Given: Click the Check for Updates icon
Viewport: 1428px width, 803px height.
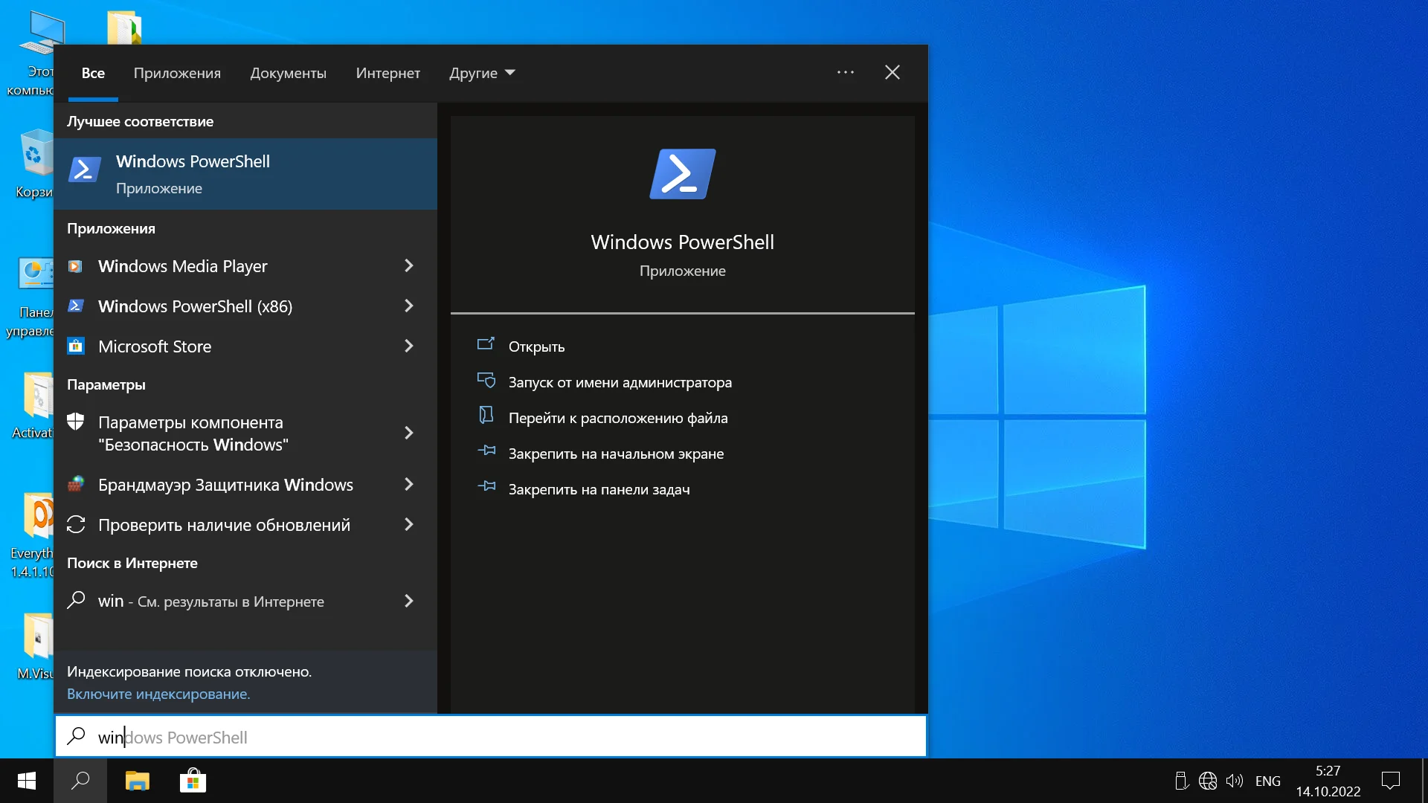Looking at the screenshot, I should coord(77,524).
